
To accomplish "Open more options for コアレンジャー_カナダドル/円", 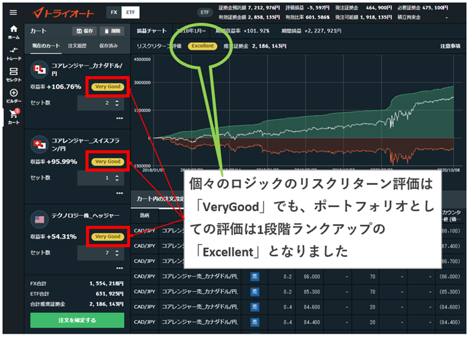I will click(120, 118).
